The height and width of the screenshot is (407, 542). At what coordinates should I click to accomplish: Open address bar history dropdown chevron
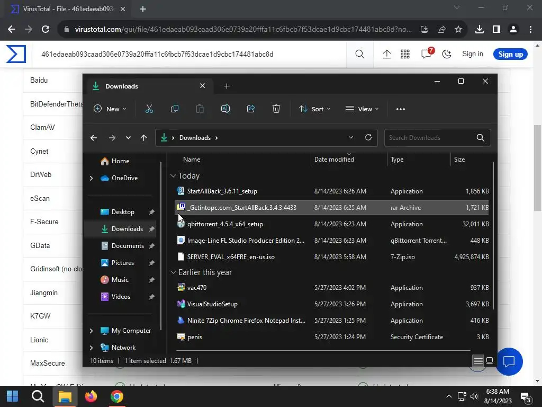point(351,137)
